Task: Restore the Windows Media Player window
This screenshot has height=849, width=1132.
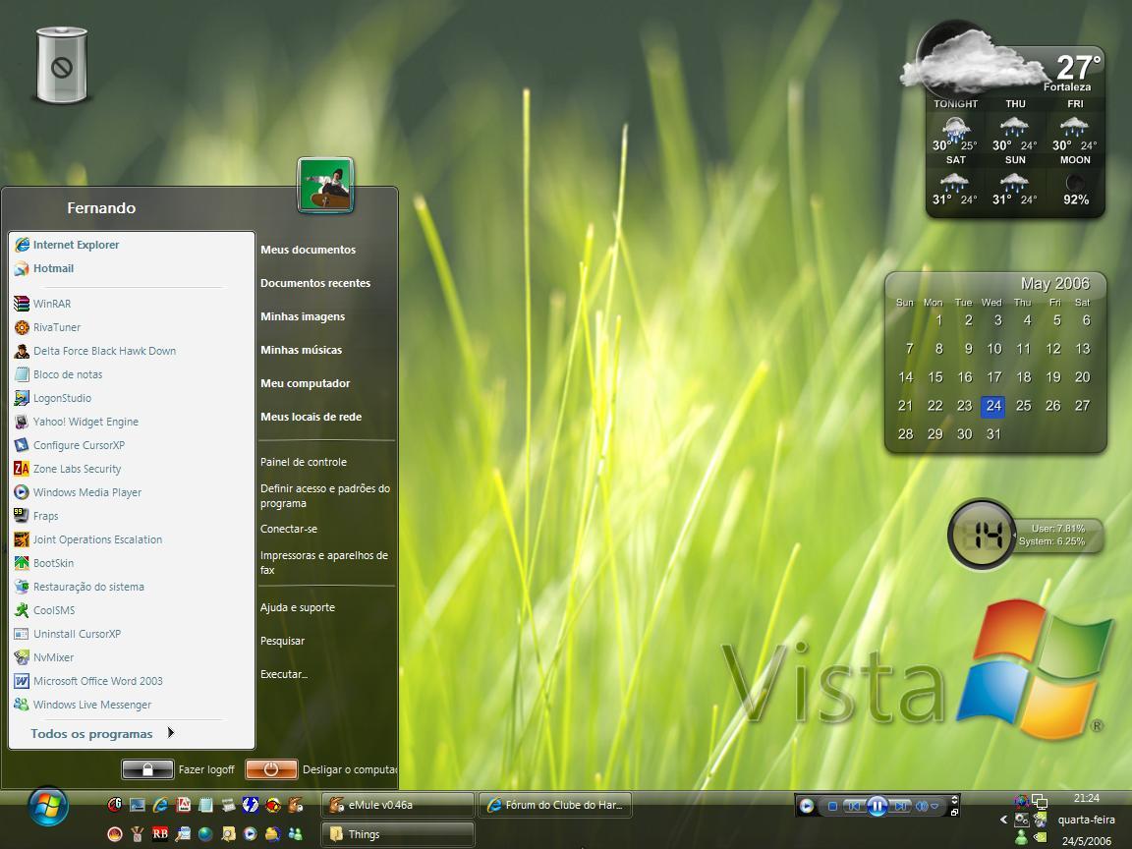Action: pos(954,812)
